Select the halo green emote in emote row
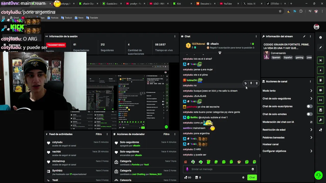 (208, 162)
